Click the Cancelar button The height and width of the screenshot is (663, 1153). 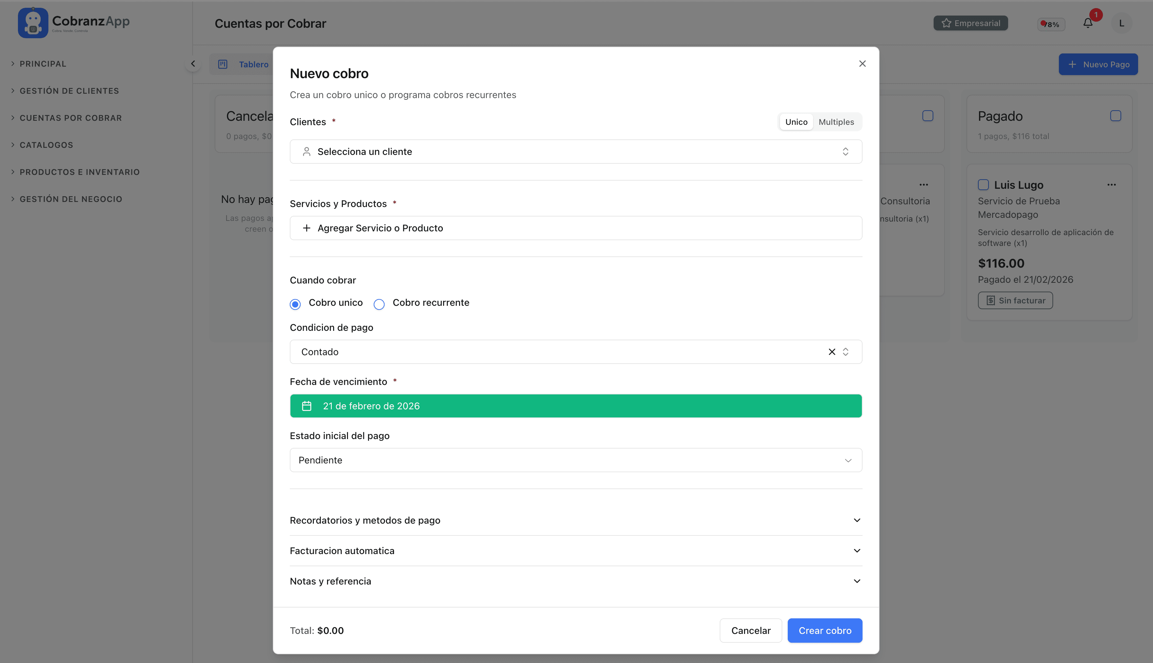click(x=750, y=631)
